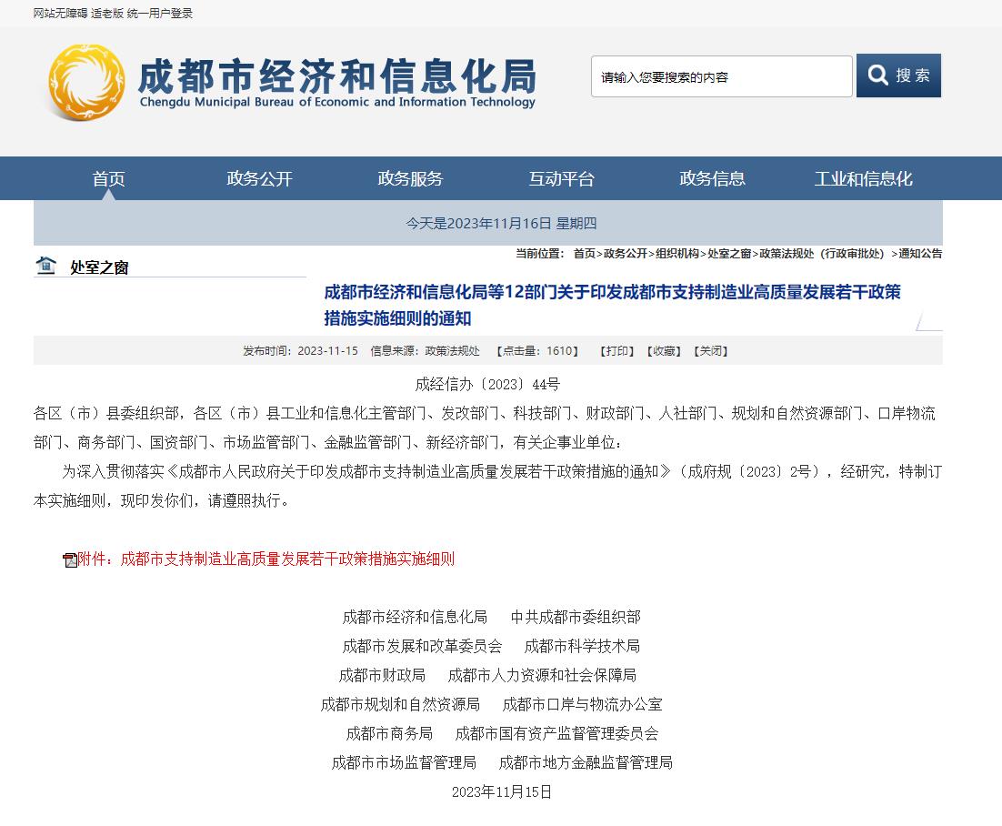Viewport: 1002px width, 826px height.
Task: Open the 附件 implementation rules attachment link
Action: (x=266, y=559)
